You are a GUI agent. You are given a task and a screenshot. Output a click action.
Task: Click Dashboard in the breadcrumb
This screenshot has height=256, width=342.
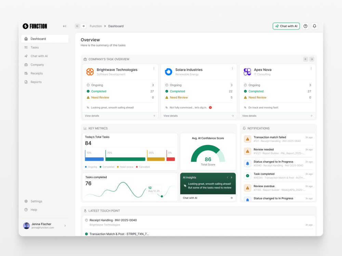(x=116, y=26)
